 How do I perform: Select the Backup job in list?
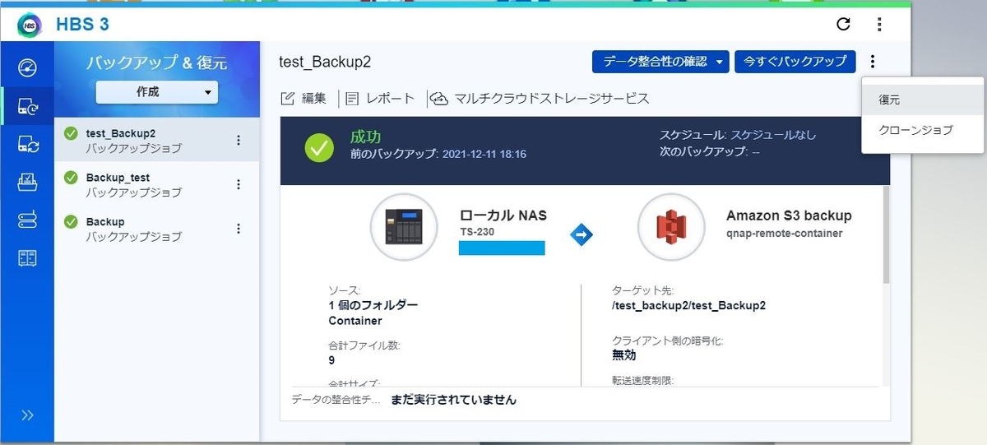point(156,229)
